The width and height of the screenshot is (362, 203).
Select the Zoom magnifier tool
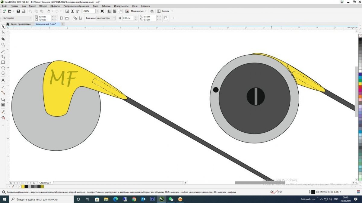(x=3, y=45)
